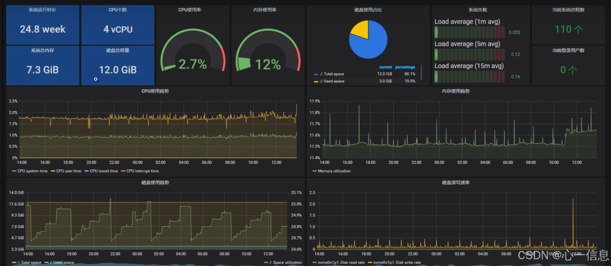Open the 系统总内存 panel title menu
The image size is (611, 266).
click(42, 51)
